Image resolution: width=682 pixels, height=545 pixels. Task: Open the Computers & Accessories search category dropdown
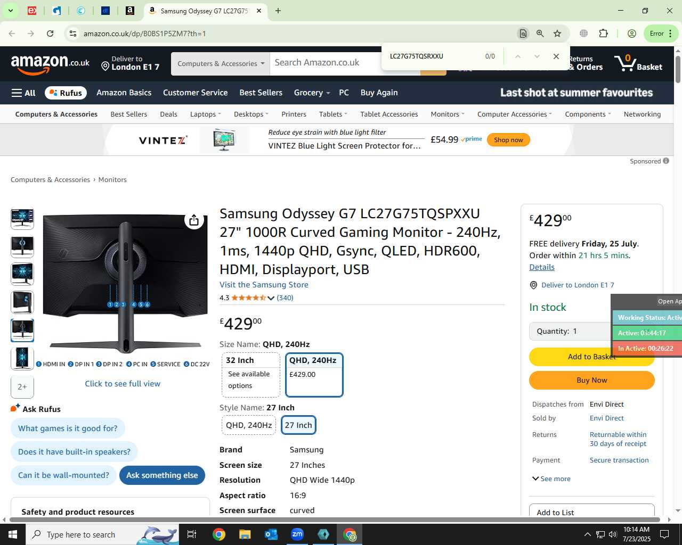[x=221, y=64]
